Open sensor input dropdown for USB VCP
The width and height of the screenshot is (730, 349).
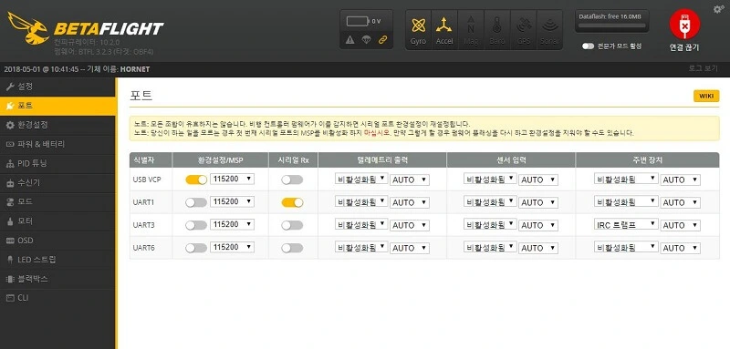tap(490, 179)
